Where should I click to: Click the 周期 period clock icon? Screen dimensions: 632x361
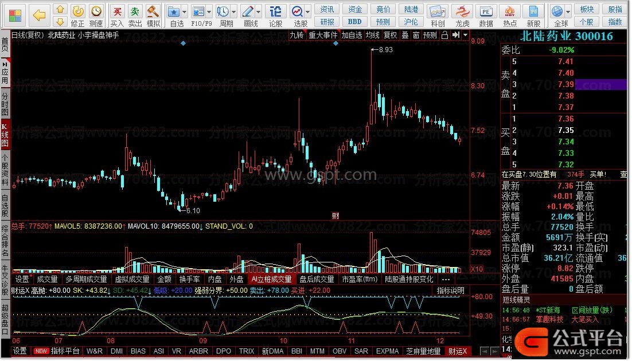click(223, 11)
